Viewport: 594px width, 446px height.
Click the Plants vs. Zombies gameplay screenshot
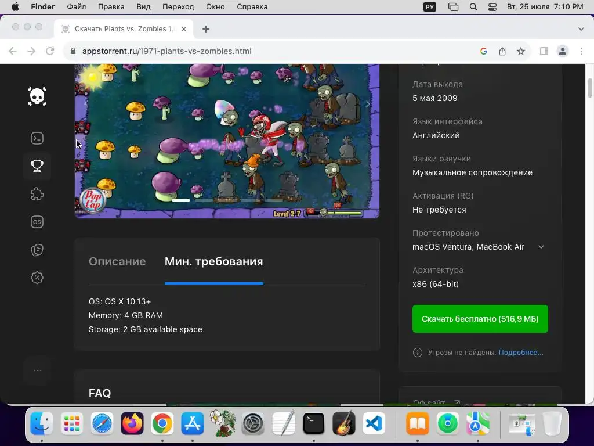click(227, 141)
